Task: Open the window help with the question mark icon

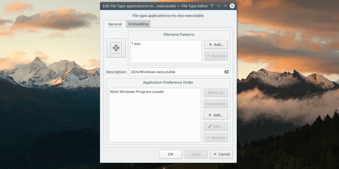Action: pos(212,6)
